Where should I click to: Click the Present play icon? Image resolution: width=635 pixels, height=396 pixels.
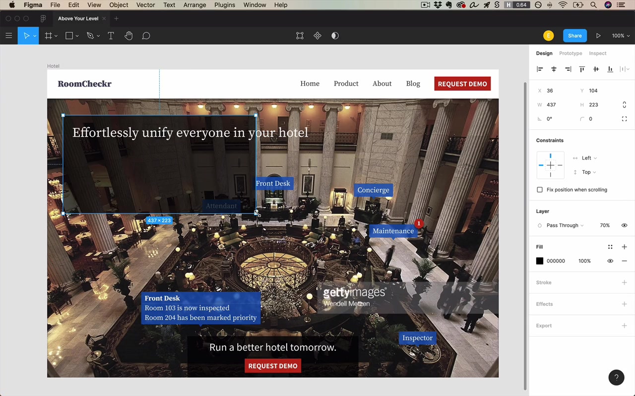click(598, 36)
